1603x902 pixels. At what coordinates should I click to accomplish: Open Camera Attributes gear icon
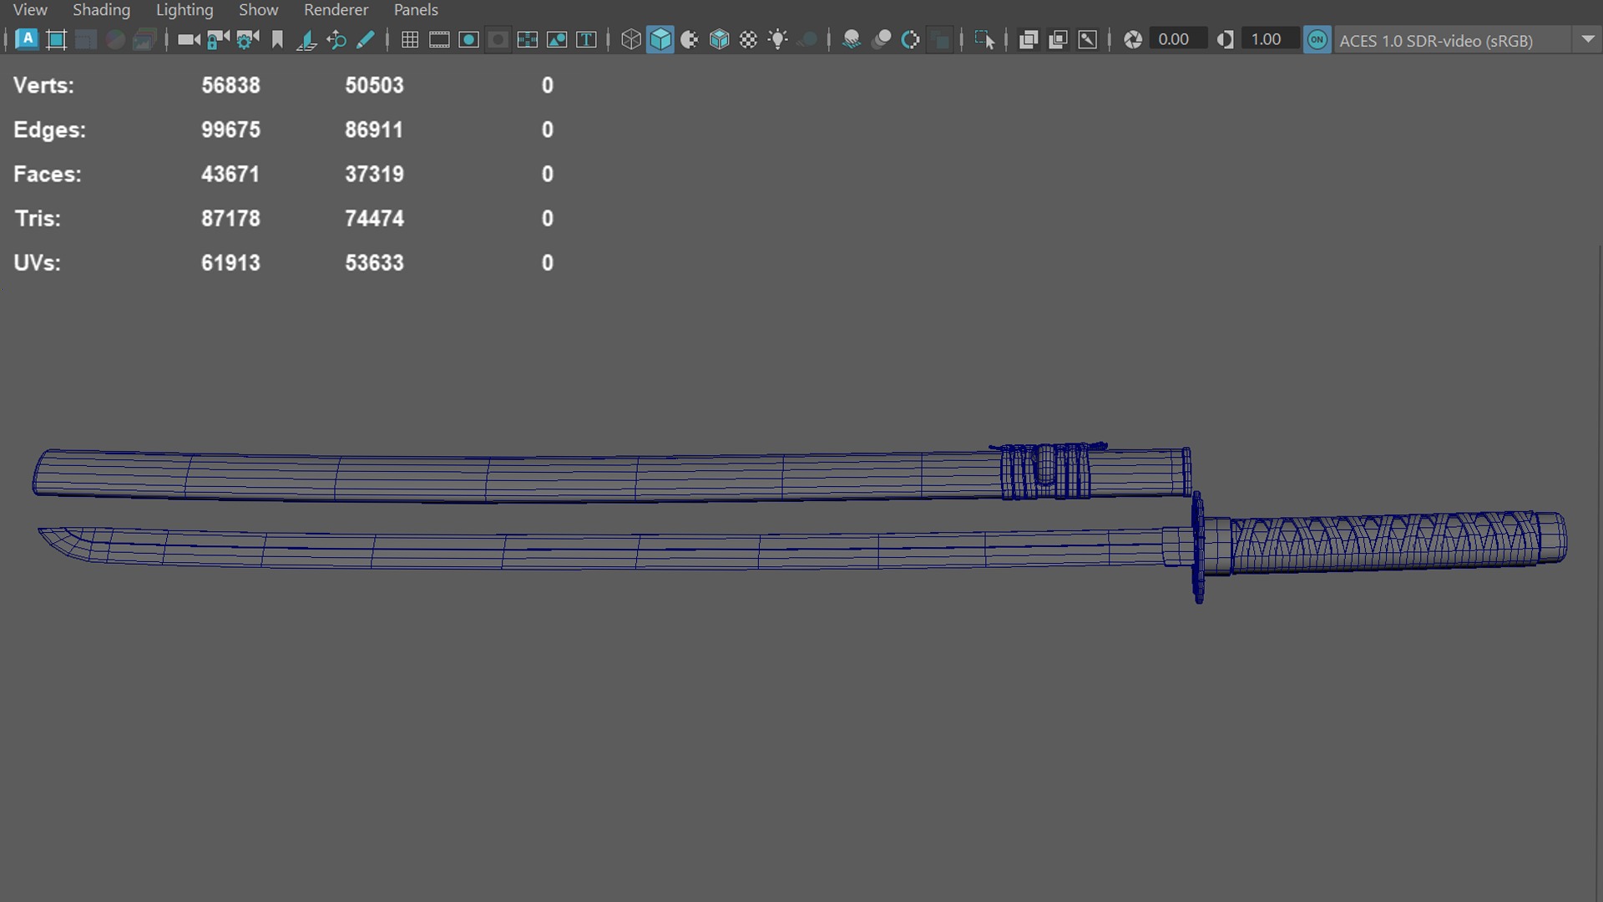pyautogui.click(x=247, y=39)
